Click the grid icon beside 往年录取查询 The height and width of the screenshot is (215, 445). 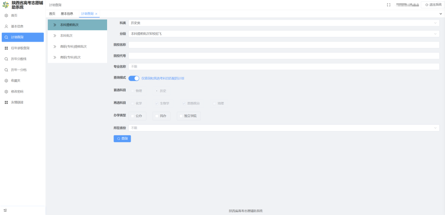[x=6, y=48]
